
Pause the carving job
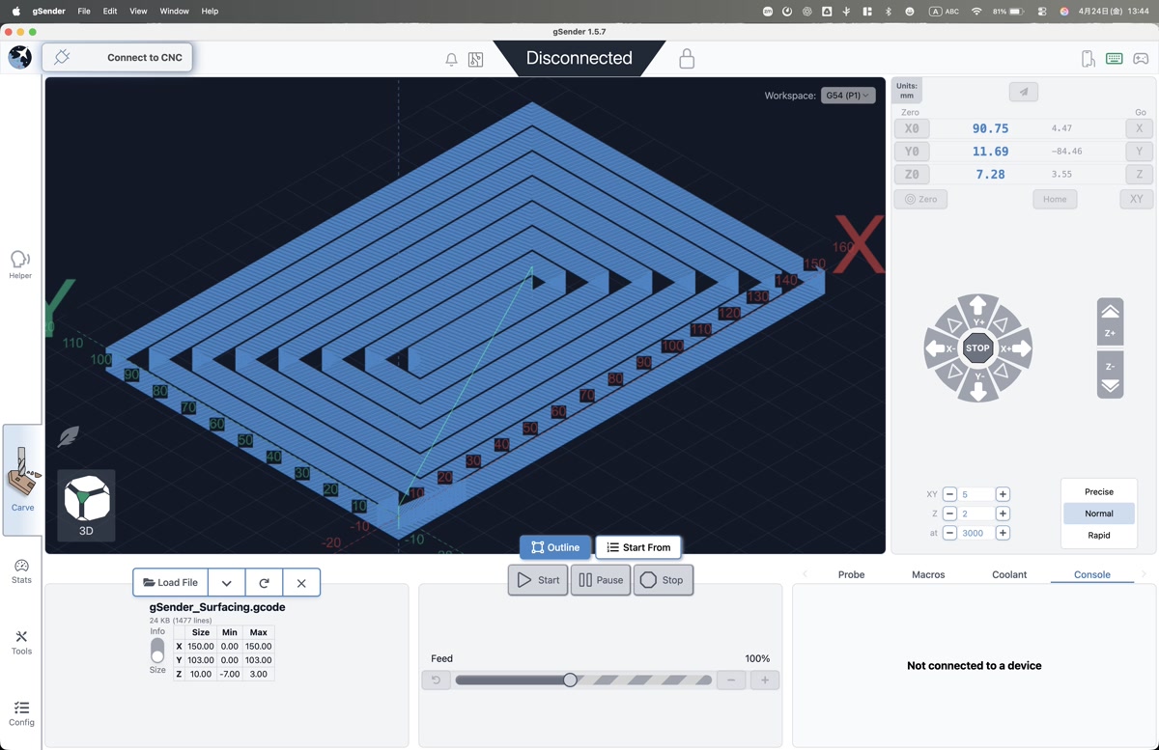(601, 580)
